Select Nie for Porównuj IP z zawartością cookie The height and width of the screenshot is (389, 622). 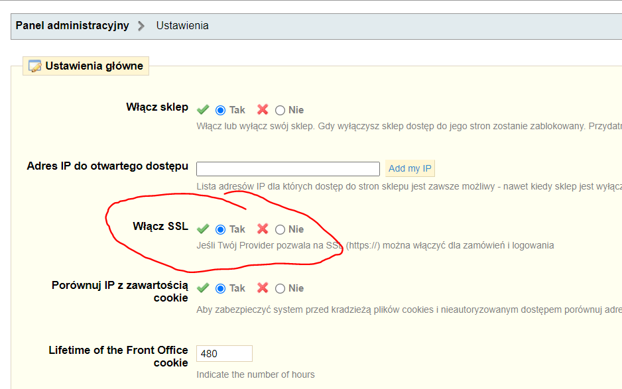click(280, 289)
